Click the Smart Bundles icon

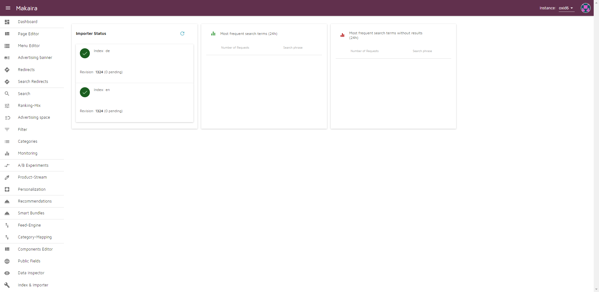7,213
